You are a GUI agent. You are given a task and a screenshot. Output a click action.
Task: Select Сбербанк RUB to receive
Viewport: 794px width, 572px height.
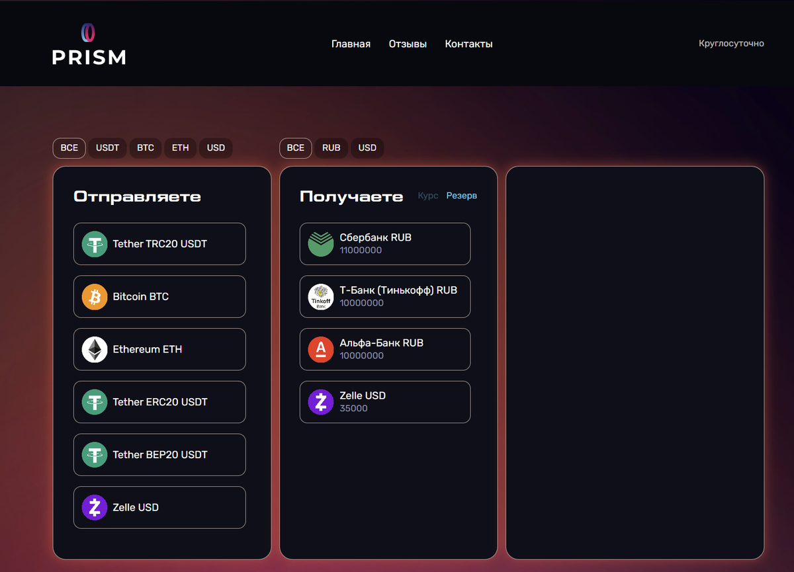385,244
